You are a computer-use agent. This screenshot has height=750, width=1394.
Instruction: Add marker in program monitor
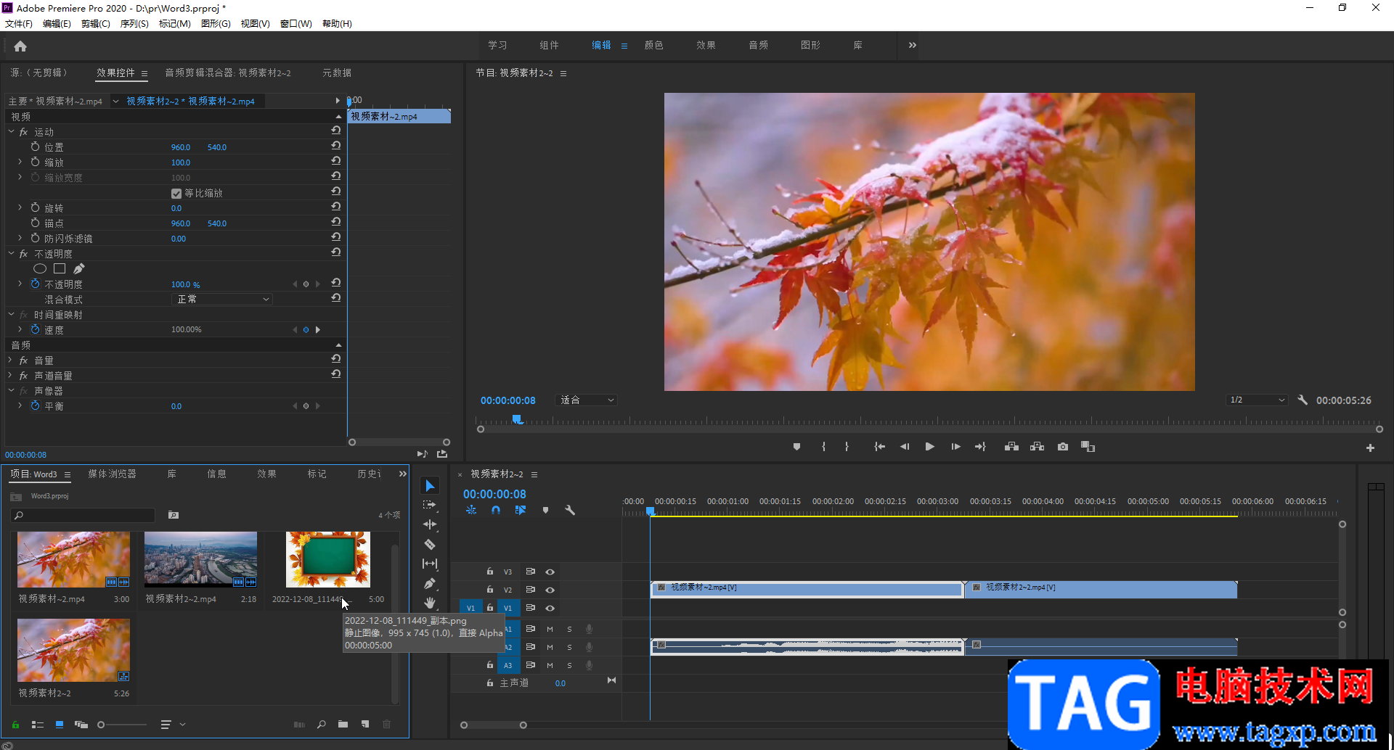coord(796,447)
